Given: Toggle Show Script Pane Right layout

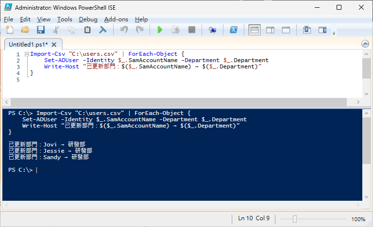Looking at the screenshot, I should click(270, 30).
